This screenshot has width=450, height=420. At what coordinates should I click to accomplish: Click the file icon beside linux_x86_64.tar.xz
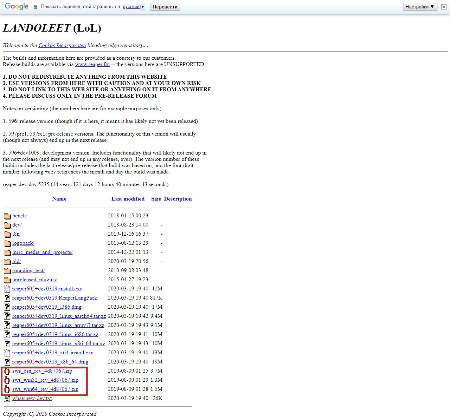point(7,343)
